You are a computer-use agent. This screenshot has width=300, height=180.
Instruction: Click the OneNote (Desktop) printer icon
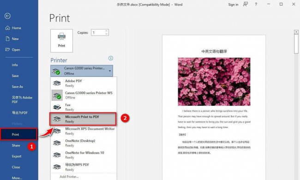coord(57,143)
